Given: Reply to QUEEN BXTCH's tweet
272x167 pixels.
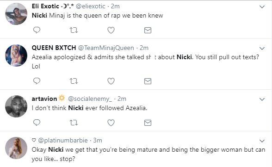Looking at the screenshot, I should pyautogui.click(x=37, y=81).
